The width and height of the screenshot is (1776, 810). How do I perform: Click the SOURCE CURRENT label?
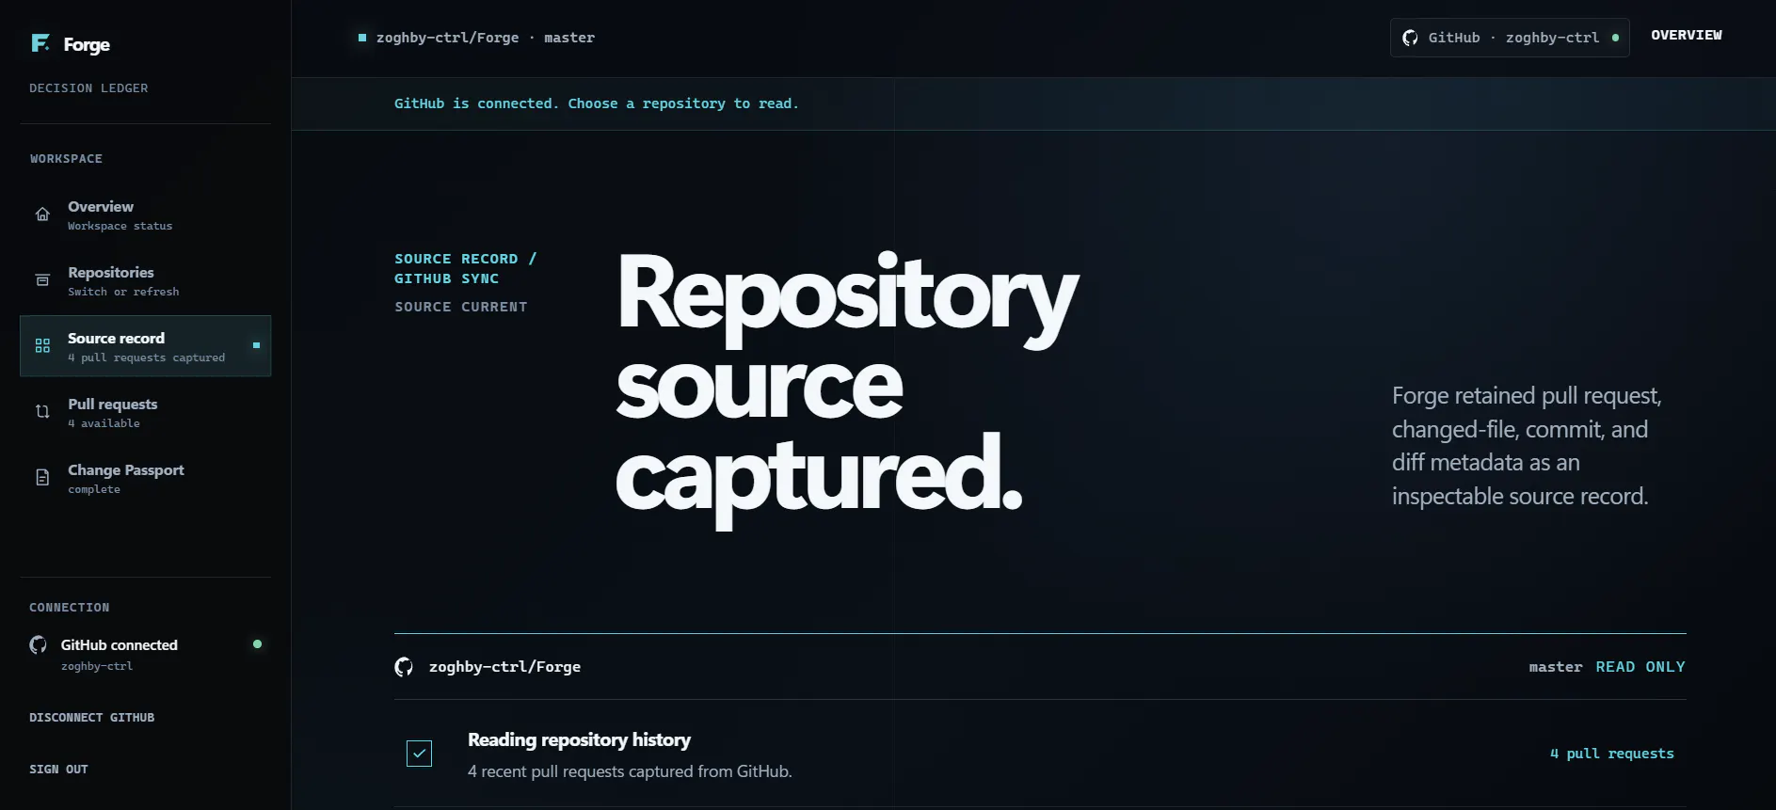pos(461,307)
